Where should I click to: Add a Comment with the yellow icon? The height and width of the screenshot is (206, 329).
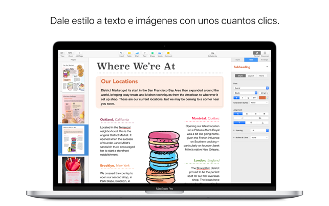pyautogui.click(x=168, y=53)
